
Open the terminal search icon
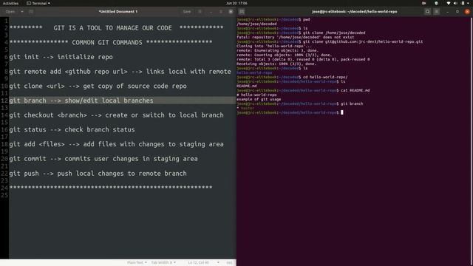tap(427, 12)
